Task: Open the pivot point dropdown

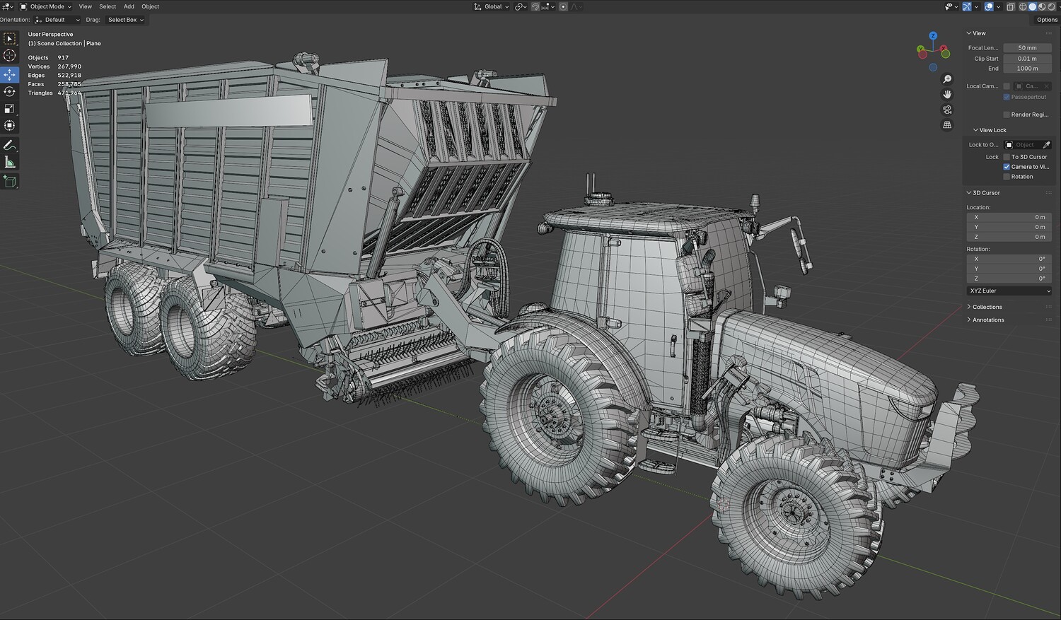Action: coord(521,6)
